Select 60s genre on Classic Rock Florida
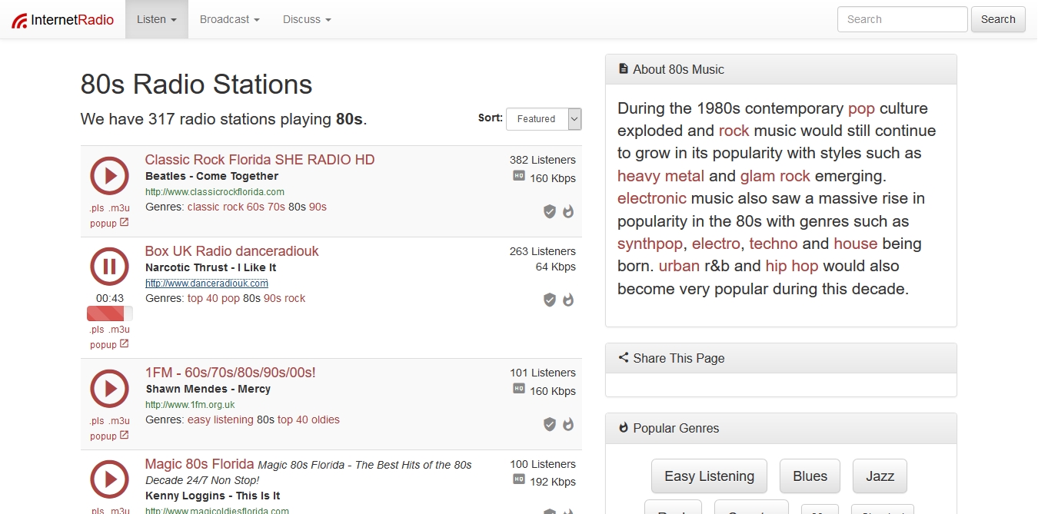This screenshot has height=514, width=1038. (x=255, y=207)
